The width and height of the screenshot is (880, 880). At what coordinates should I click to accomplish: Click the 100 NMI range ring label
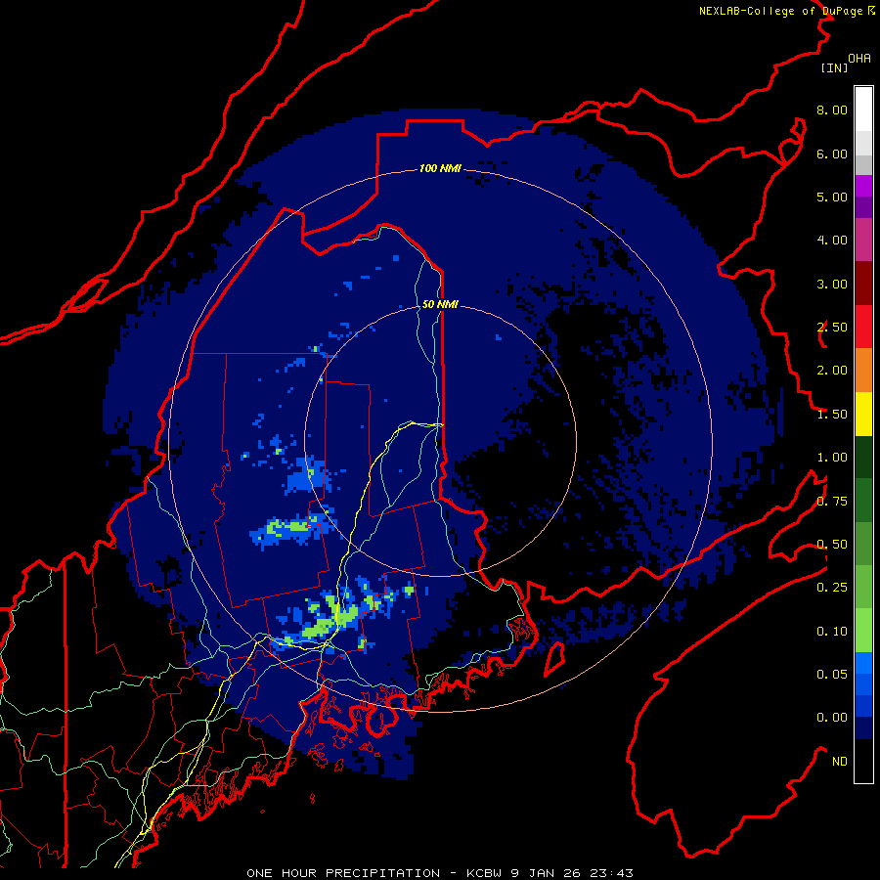[439, 168]
